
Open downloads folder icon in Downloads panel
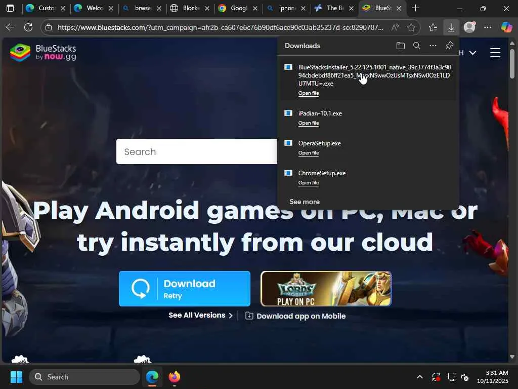pos(401,46)
